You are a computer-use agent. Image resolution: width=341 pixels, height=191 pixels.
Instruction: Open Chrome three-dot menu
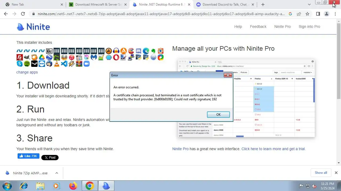tap(335, 14)
